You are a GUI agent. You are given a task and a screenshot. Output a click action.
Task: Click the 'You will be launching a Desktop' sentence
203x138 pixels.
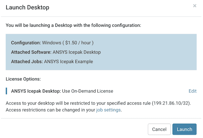[x=73, y=25]
